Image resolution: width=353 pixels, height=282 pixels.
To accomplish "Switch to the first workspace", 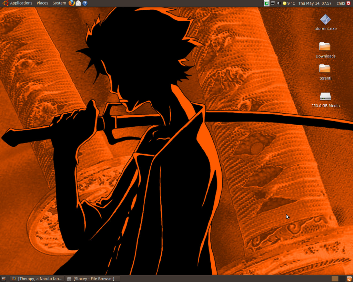I will coord(335,279).
